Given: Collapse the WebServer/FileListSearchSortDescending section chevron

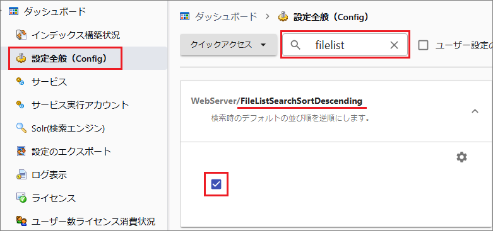Looking at the screenshot, I should coord(475,111).
